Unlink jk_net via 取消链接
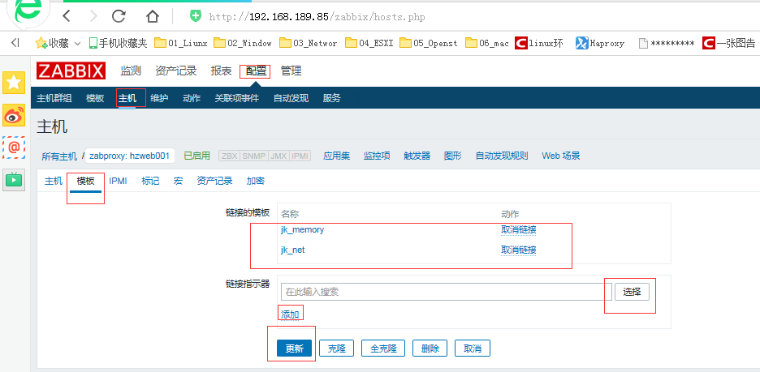The height and width of the screenshot is (372, 760). [x=519, y=250]
